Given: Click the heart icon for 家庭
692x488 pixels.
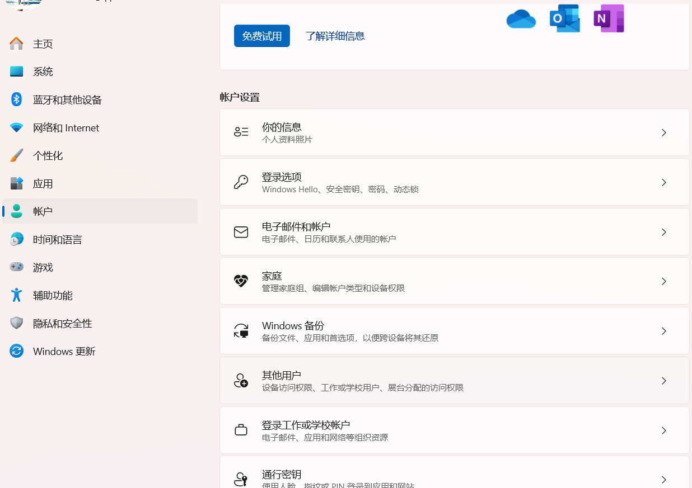Looking at the screenshot, I should tap(241, 281).
